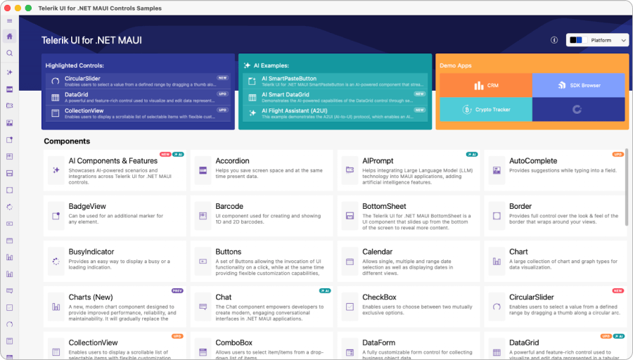Select the AIPrompt icon in the left sidebar
633x360 pixels.
(x=10, y=105)
